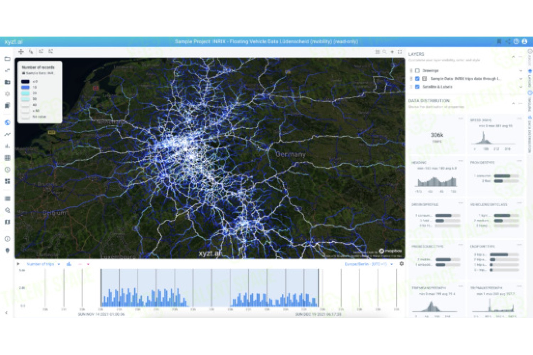
Task: Click the SPEED histogram chart
Action: (494, 138)
